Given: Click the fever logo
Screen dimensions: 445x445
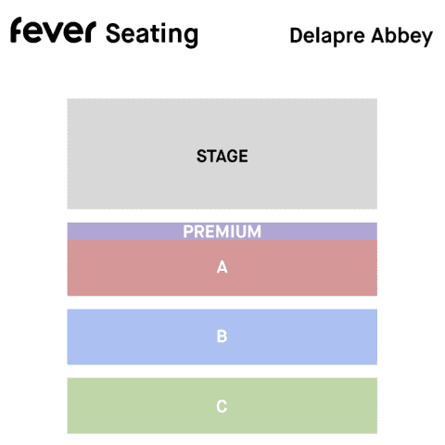Looking at the screenshot, I should 53,30.
